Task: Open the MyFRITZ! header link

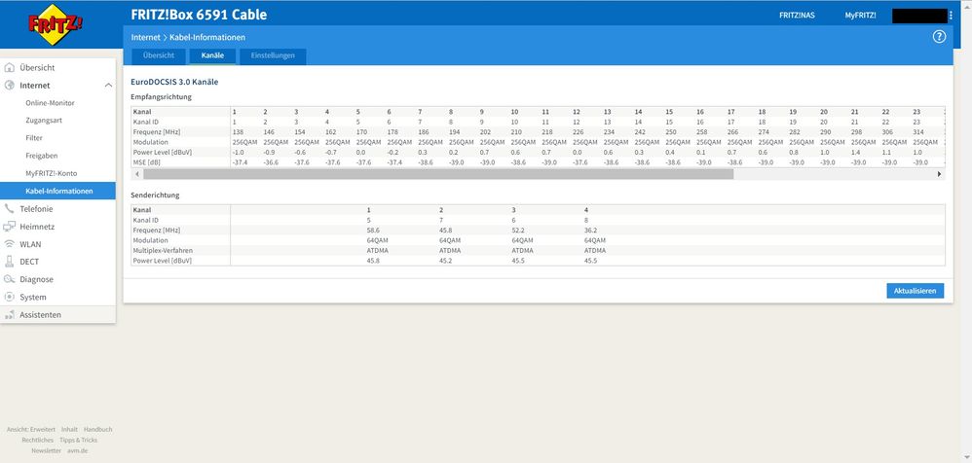Action: pos(860,16)
